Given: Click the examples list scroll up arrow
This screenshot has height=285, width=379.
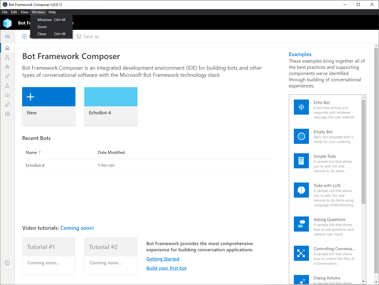Looking at the screenshot, I should pyautogui.click(x=363, y=97).
